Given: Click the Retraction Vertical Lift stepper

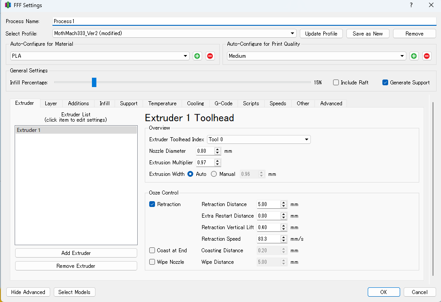Looking at the screenshot, I should (x=284, y=227).
